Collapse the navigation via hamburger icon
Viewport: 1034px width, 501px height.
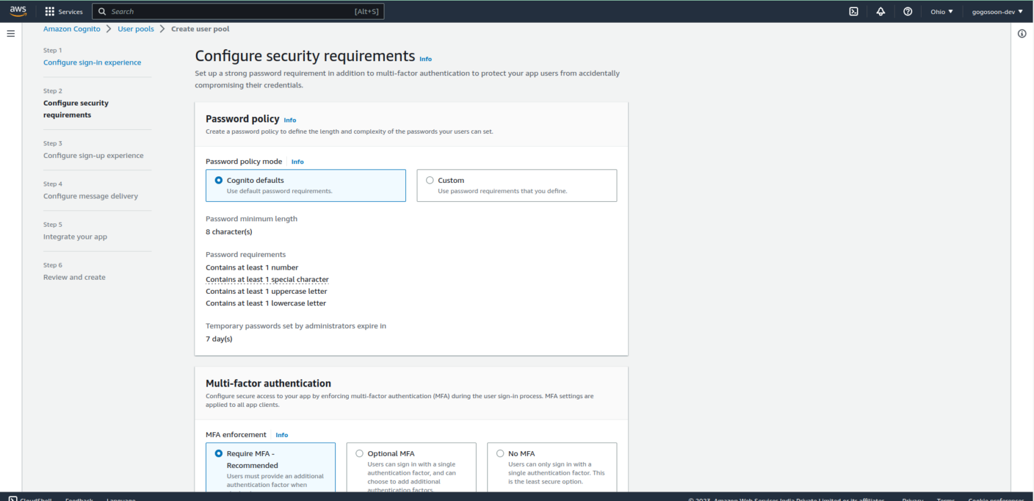click(10, 33)
